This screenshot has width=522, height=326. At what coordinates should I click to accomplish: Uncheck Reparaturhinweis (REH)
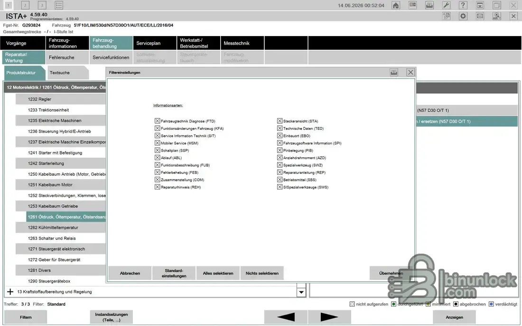[157, 187]
